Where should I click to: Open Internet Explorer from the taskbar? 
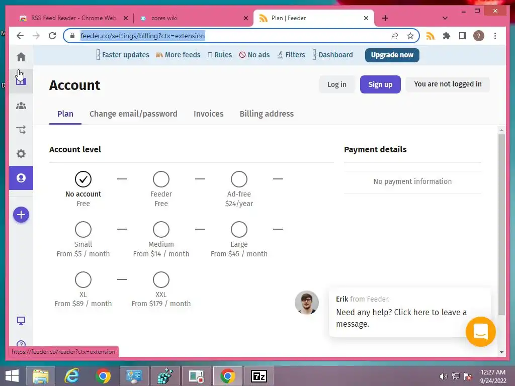pos(71,376)
